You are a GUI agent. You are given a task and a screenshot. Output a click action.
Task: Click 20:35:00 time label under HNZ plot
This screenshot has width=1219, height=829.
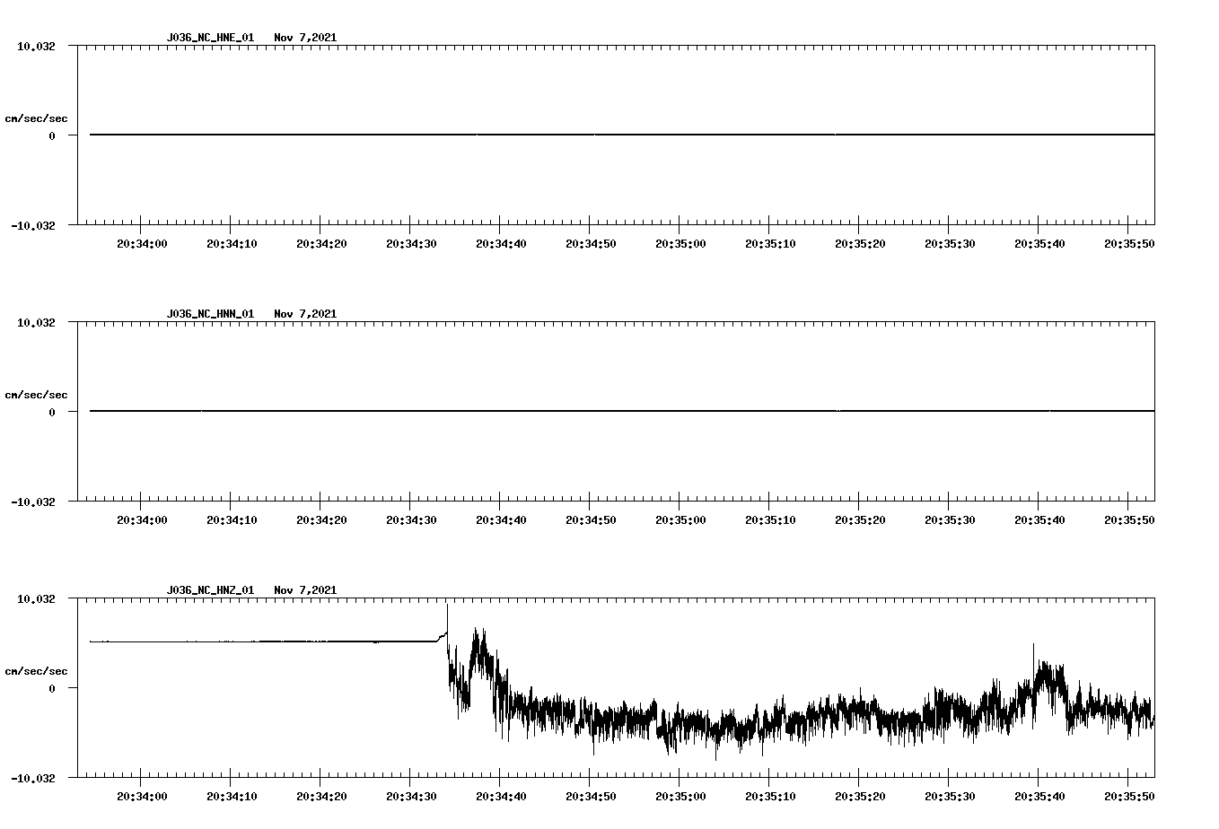[680, 797]
